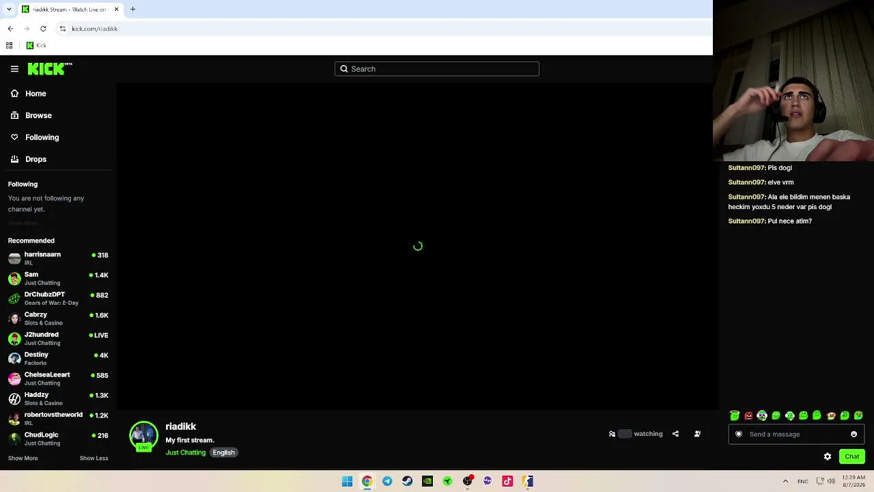Open the tab search dropdown arrow

click(x=8, y=10)
